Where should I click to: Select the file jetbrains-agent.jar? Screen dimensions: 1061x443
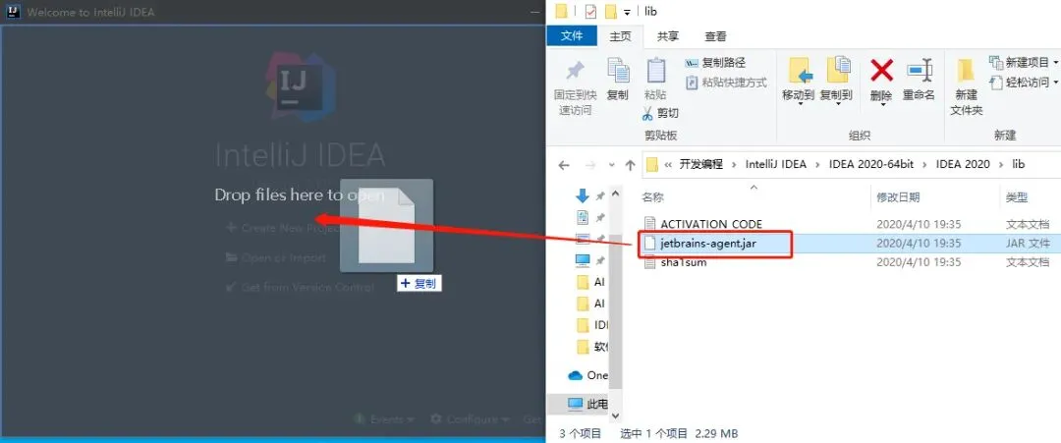[x=707, y=243]
